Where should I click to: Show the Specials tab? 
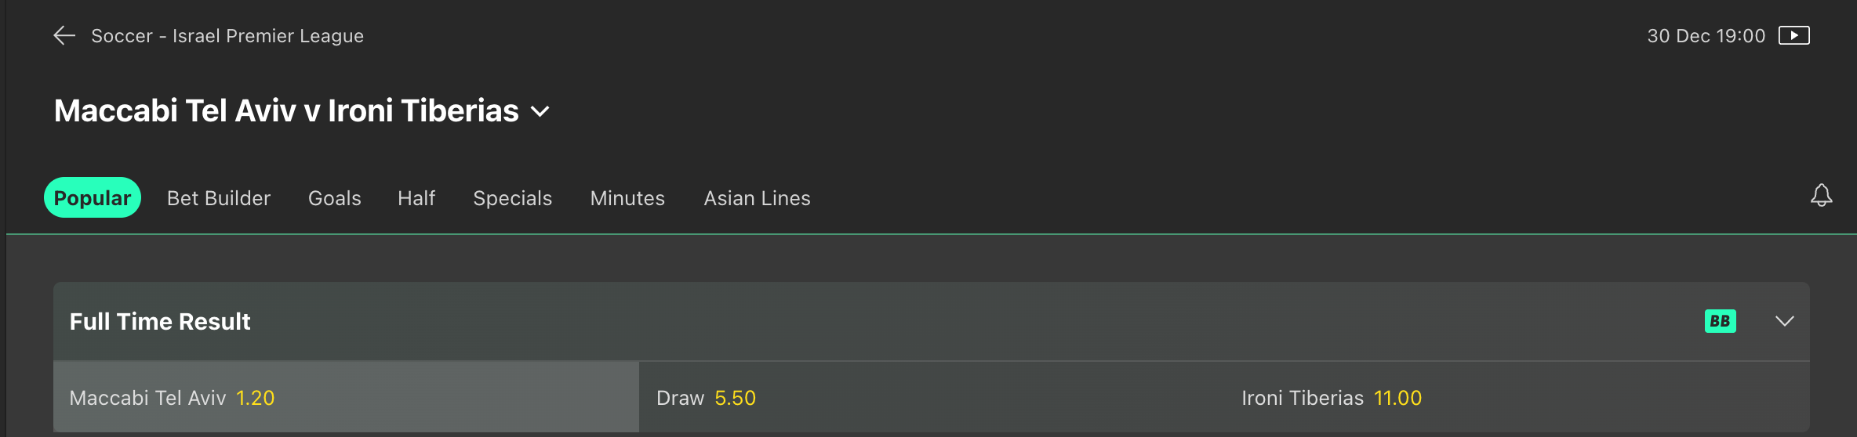(513, 198)
